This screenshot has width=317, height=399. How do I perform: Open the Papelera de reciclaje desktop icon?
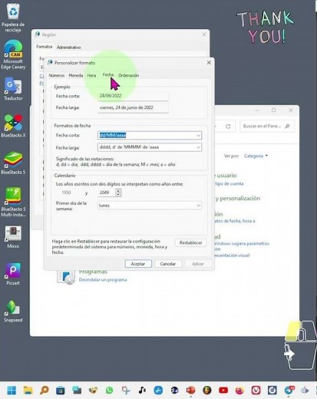click(13, 18)
